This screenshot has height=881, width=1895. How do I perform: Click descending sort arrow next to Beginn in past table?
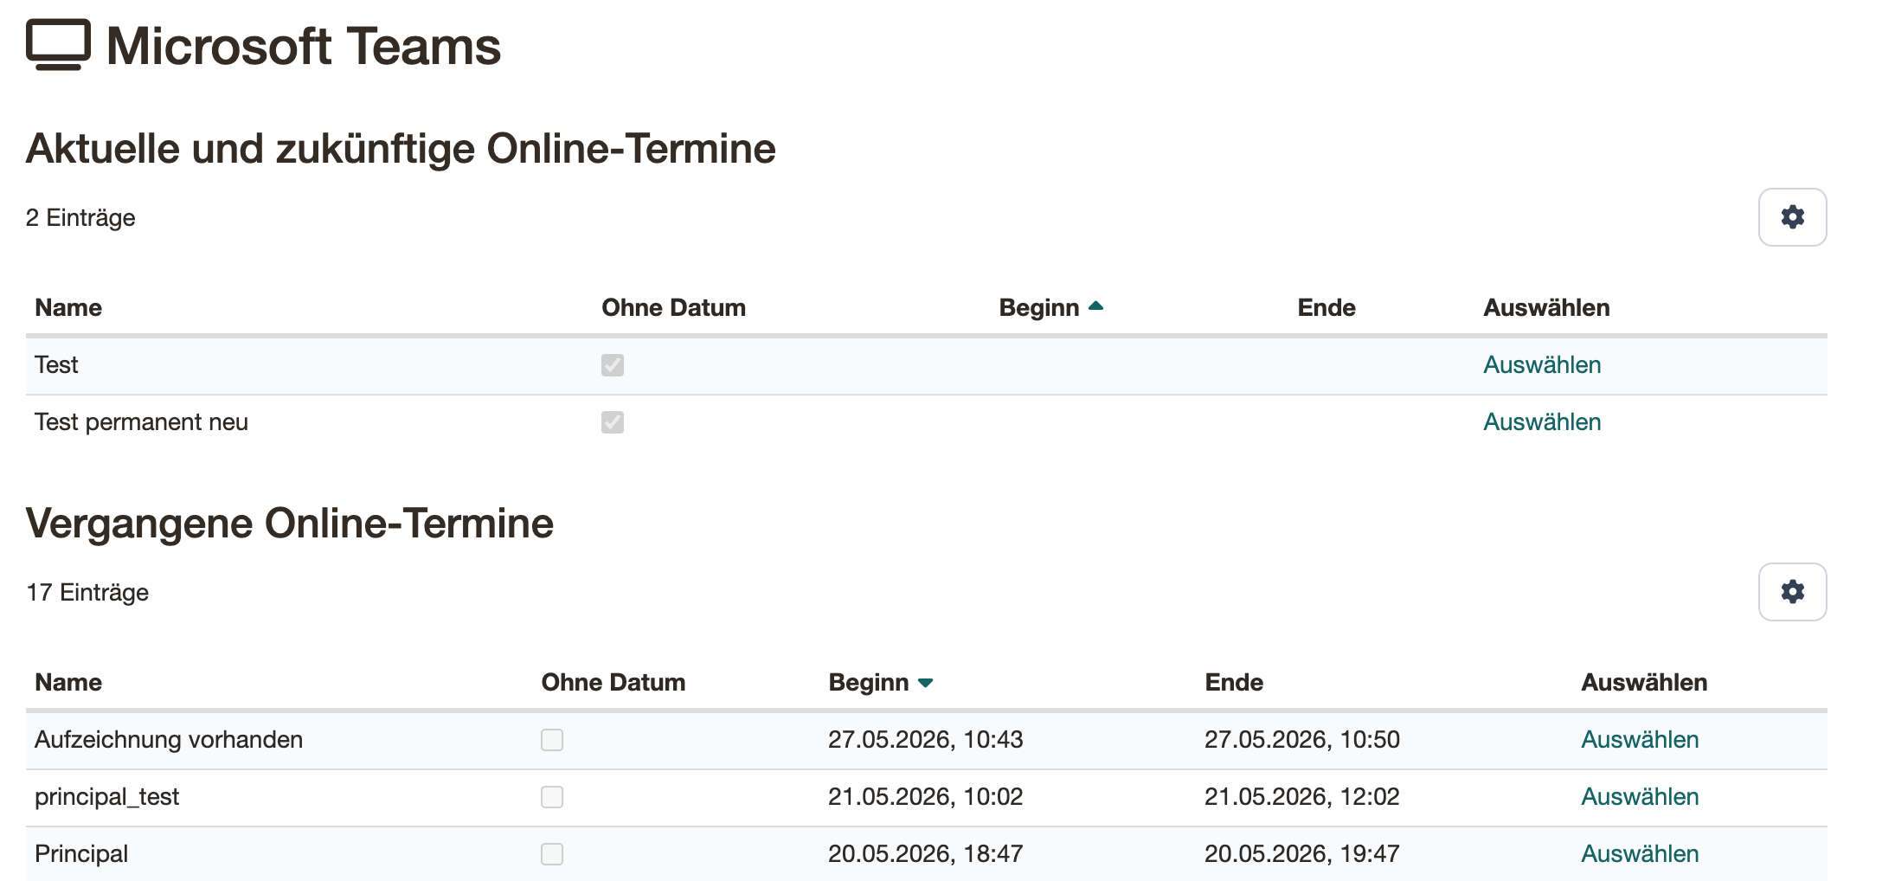(x=925, y=683)
